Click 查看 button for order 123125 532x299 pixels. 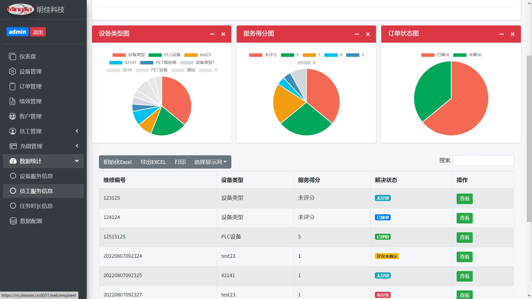point(464,199)
